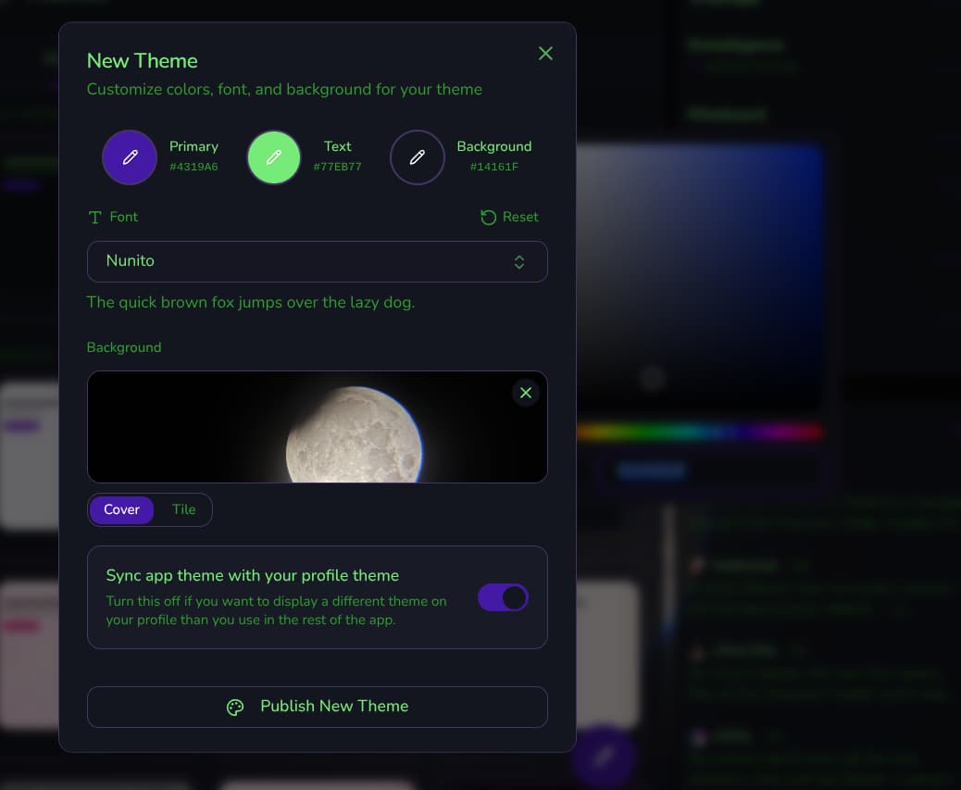Image resolution: width=961 pixels, height=790 pixels.
Task: Click Publish New Theme button
Action: [318, 707]
